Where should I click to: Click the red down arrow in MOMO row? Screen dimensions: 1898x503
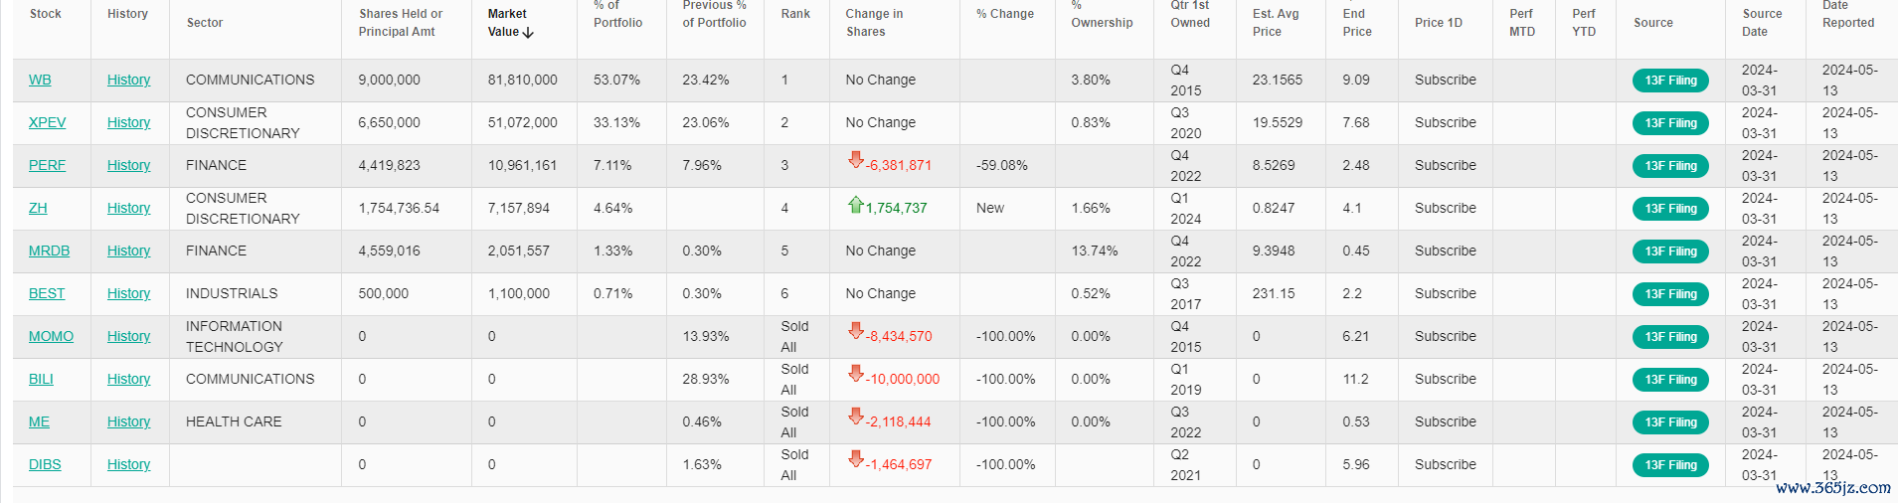point(855,331)
